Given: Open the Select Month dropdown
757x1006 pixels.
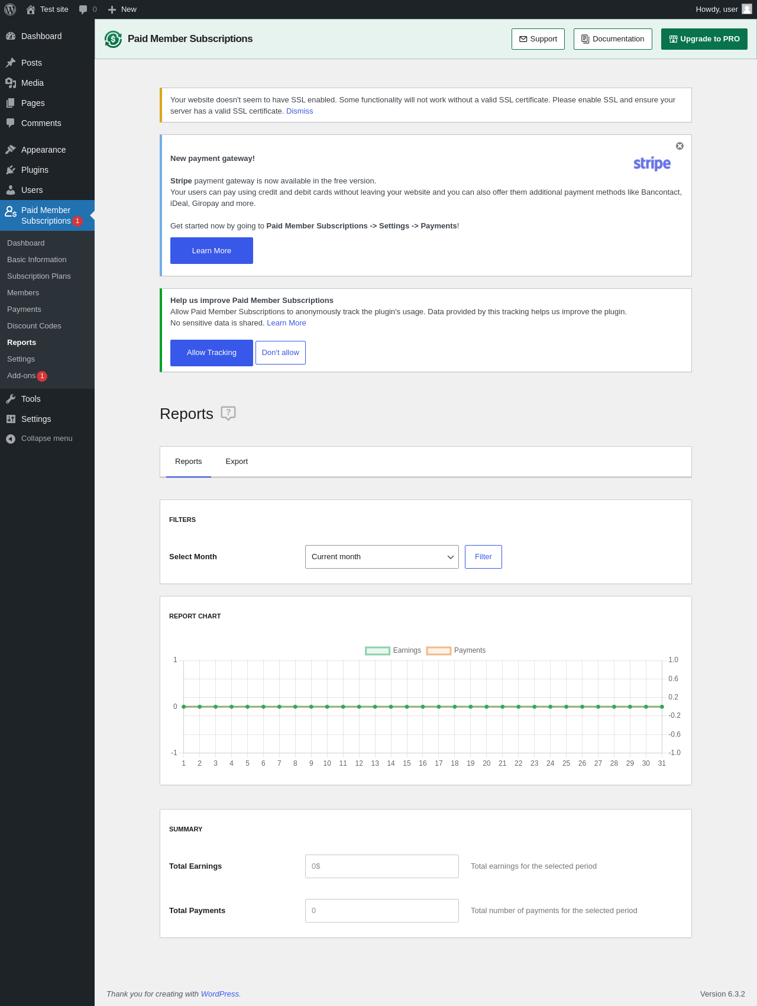Looking at the screenshot, I should pyautogui.click(x=382, y=557).
